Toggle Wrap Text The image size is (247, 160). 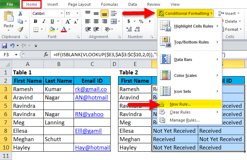pos(114,13)
